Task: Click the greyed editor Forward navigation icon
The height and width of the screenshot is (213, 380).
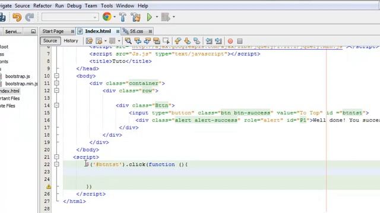Action: [x=112, y=41]
